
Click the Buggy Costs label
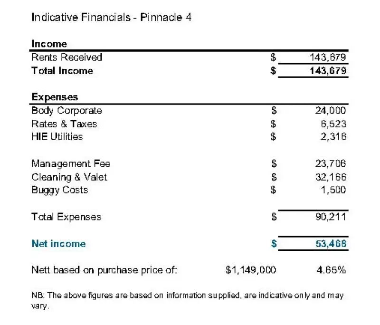coord(60,190)
